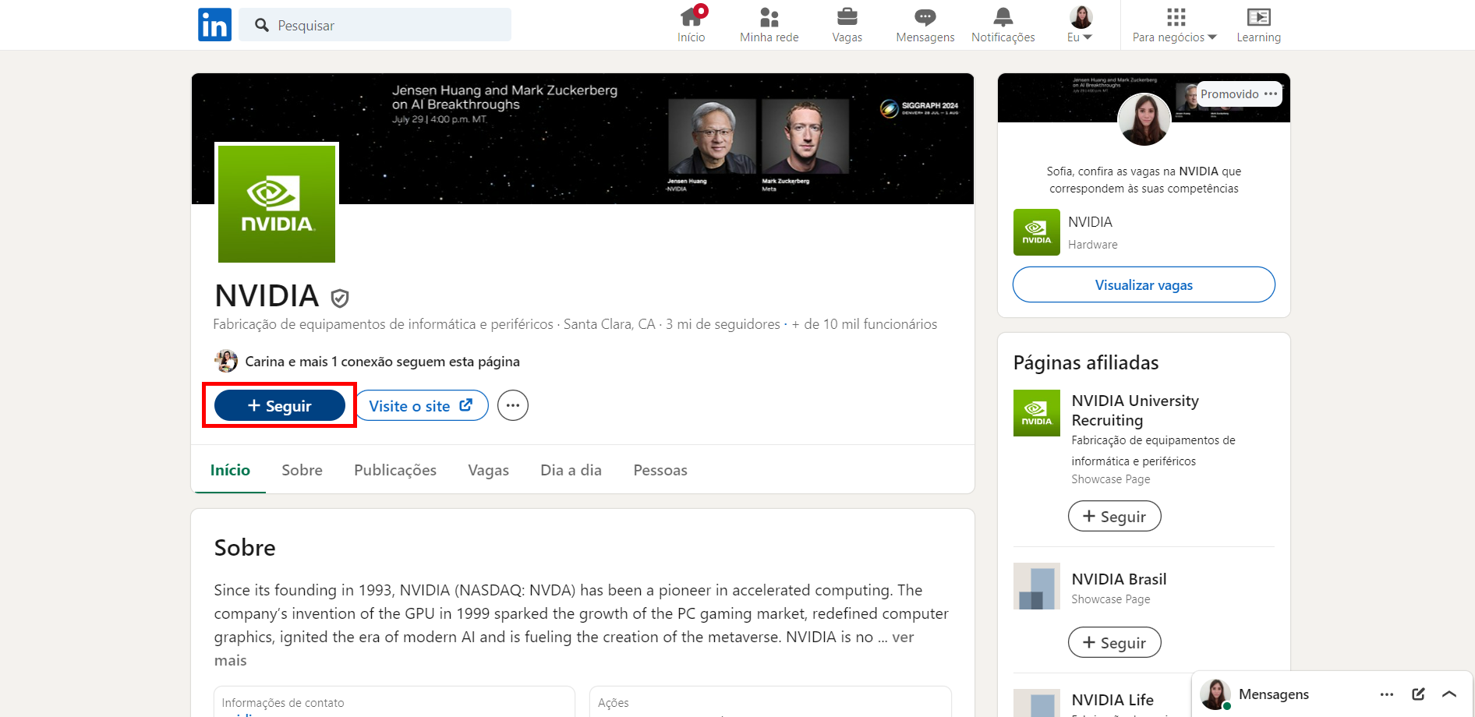Open the NVIDIA Brasil page link
Image resolution: width=1475 pixels, height=717 pixels.
point(1119,579)
